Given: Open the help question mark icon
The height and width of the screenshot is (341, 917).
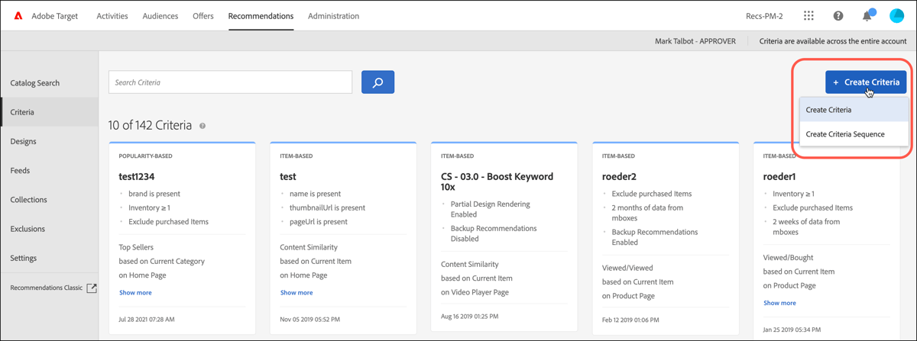Looking at the screenshot, I should [838, 16].
